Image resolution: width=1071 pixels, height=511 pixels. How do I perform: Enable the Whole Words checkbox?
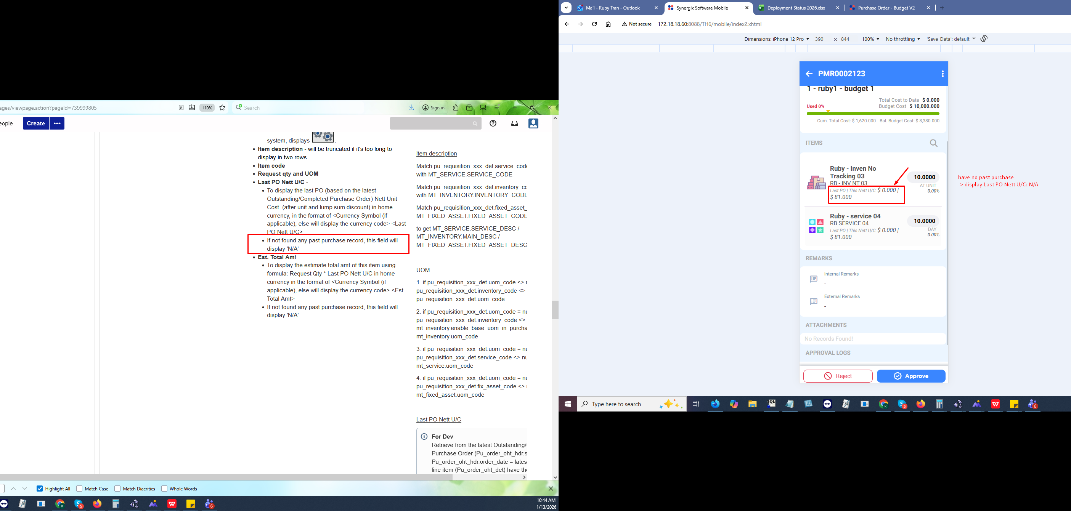(x=164, y=489)
